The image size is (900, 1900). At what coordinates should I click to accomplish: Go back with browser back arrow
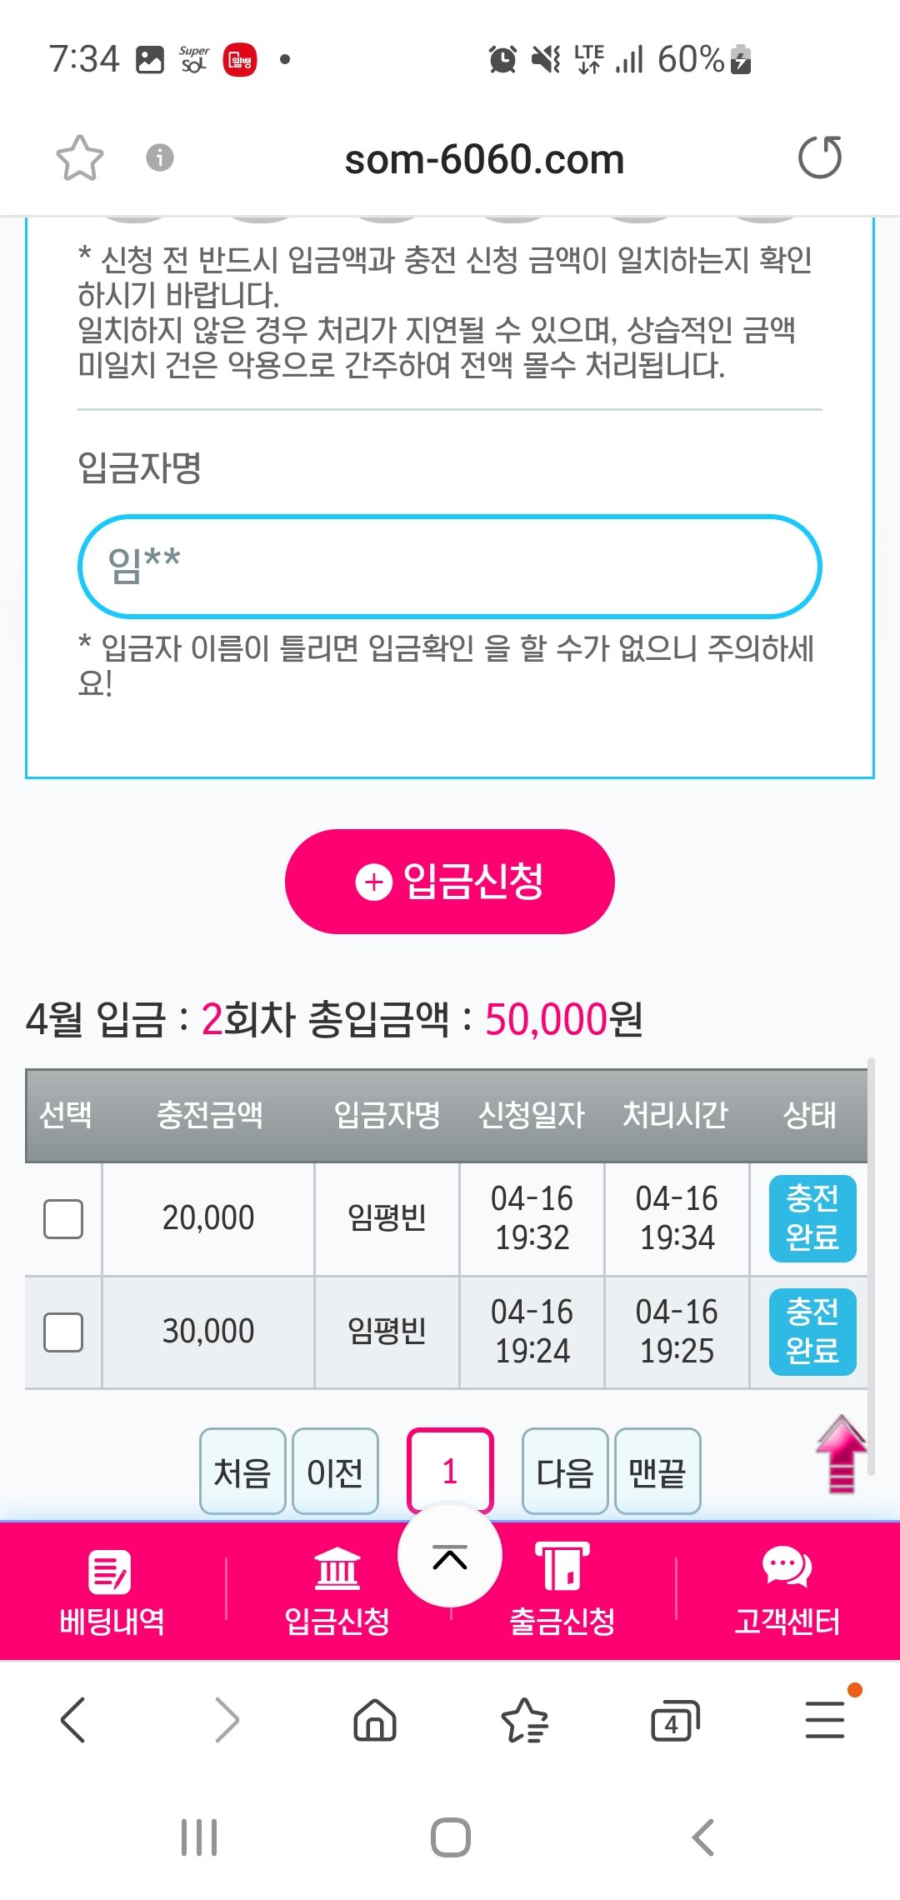tap(73, 1720)
